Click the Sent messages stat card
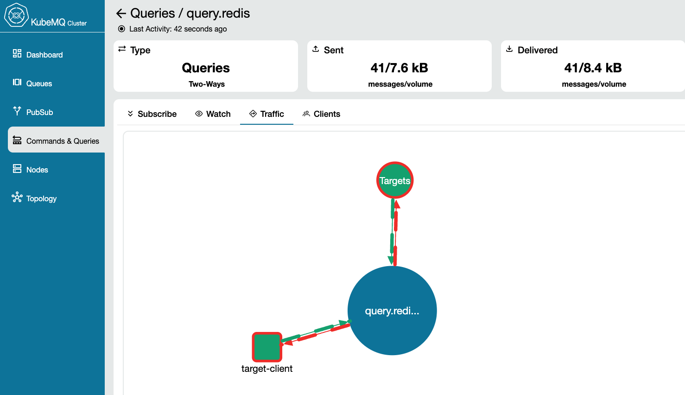Screen dimensions: 685x395 (x=399, y=66)
